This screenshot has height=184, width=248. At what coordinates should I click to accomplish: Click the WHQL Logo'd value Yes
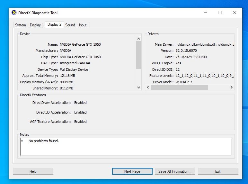coord(178,63)
